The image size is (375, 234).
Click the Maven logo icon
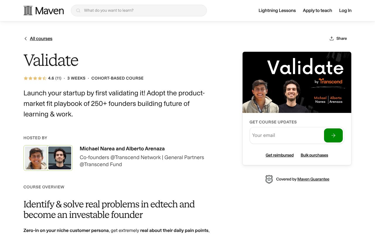(28, 10)
